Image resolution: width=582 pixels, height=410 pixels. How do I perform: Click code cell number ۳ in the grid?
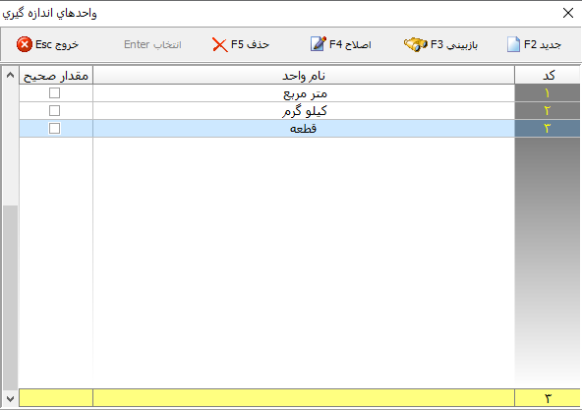click(548, 129)
